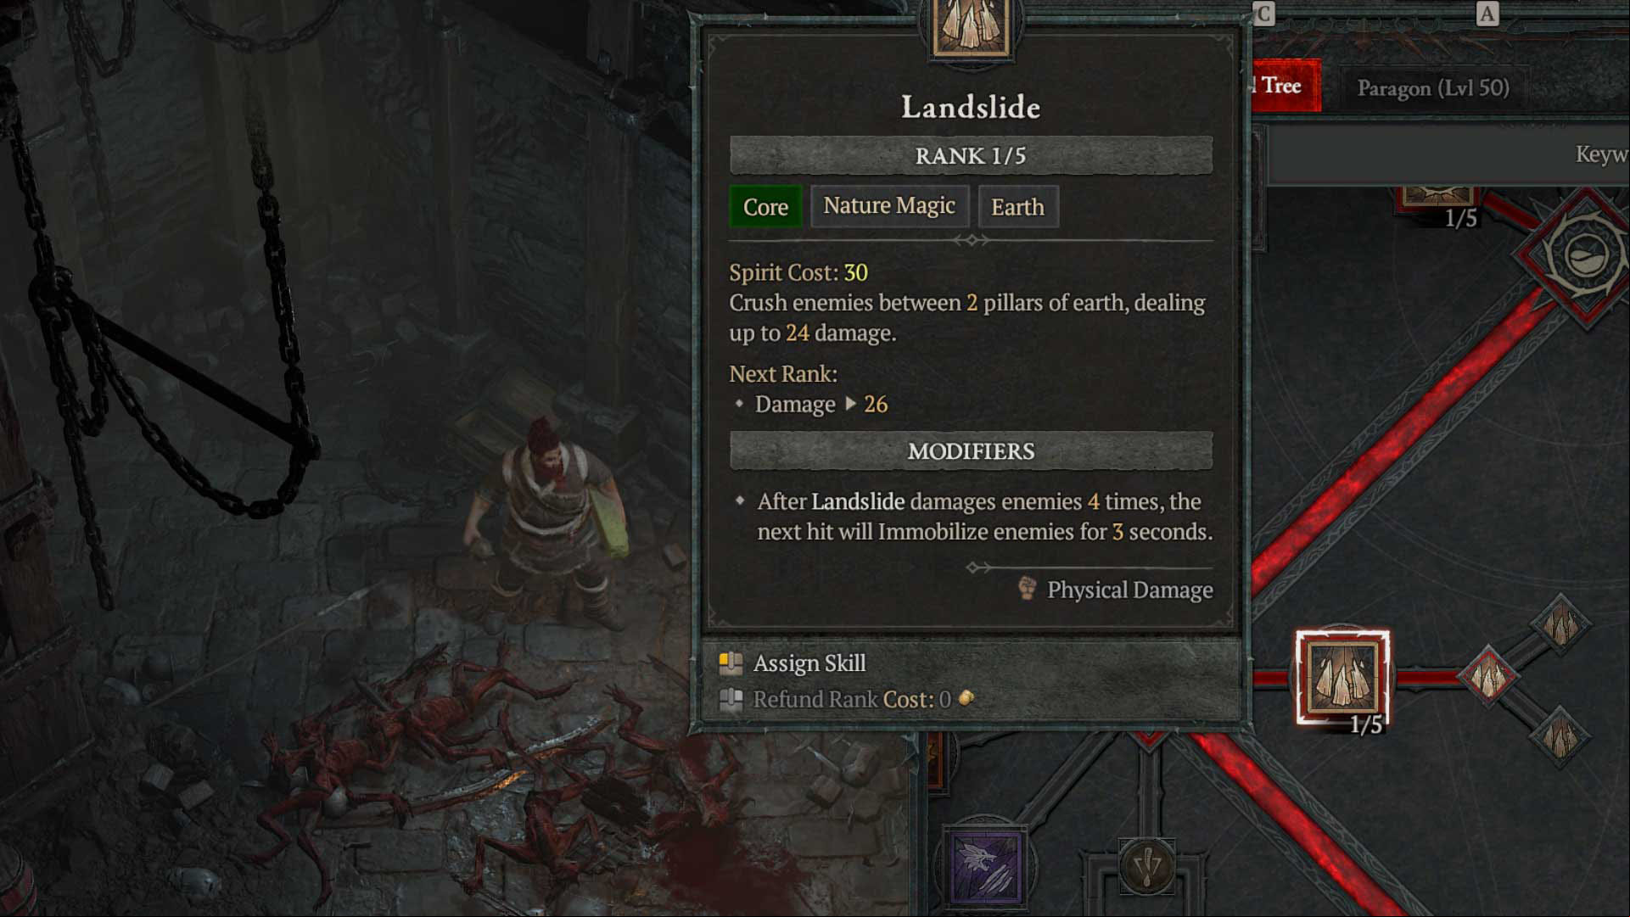Click the Earth tag
Viewport: 1630px width, 917px height.
coord(1018,207)
